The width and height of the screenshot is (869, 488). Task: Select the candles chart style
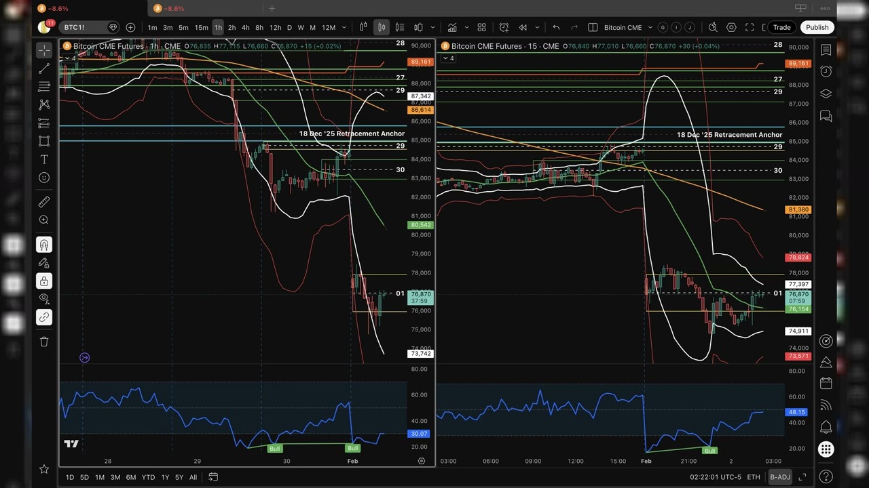pos(382,27)
